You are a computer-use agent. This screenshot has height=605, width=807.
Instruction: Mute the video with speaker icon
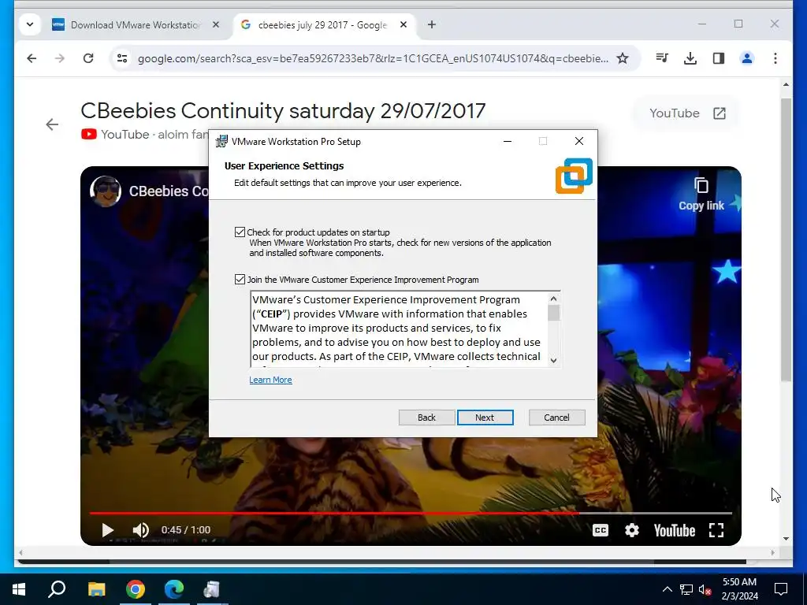pyautogui.click(x=140, y=530)
